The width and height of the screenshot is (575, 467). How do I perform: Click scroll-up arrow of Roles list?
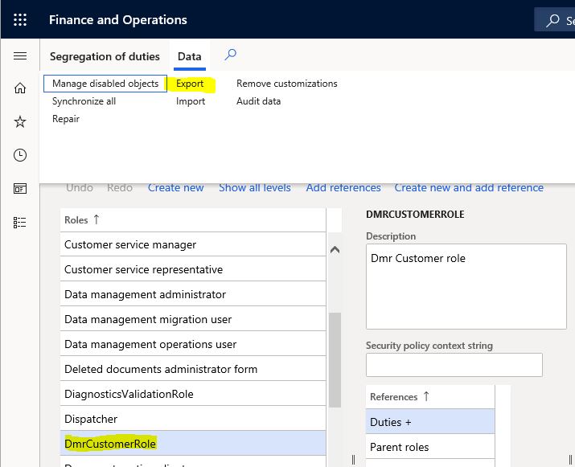click(x=335, y=250)
